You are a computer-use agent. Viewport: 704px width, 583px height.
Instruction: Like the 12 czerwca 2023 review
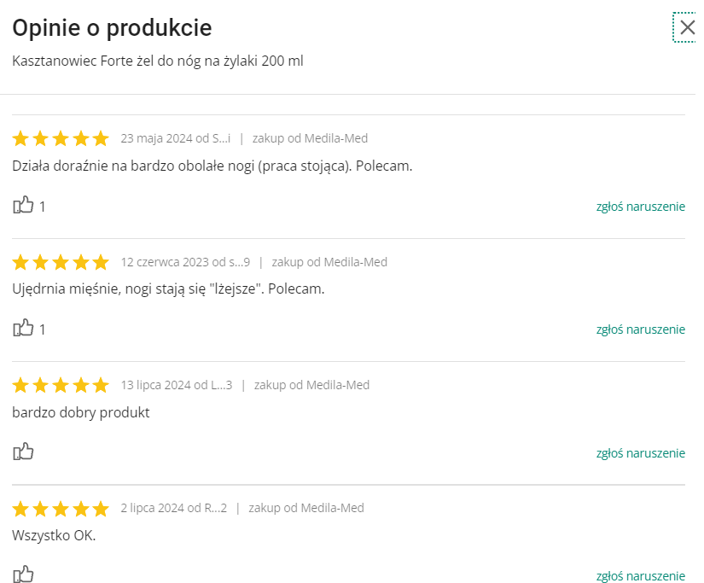click(23, 329)
